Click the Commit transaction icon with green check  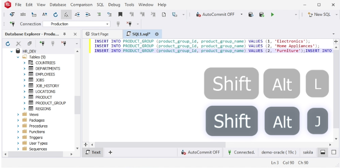[261, 15]
